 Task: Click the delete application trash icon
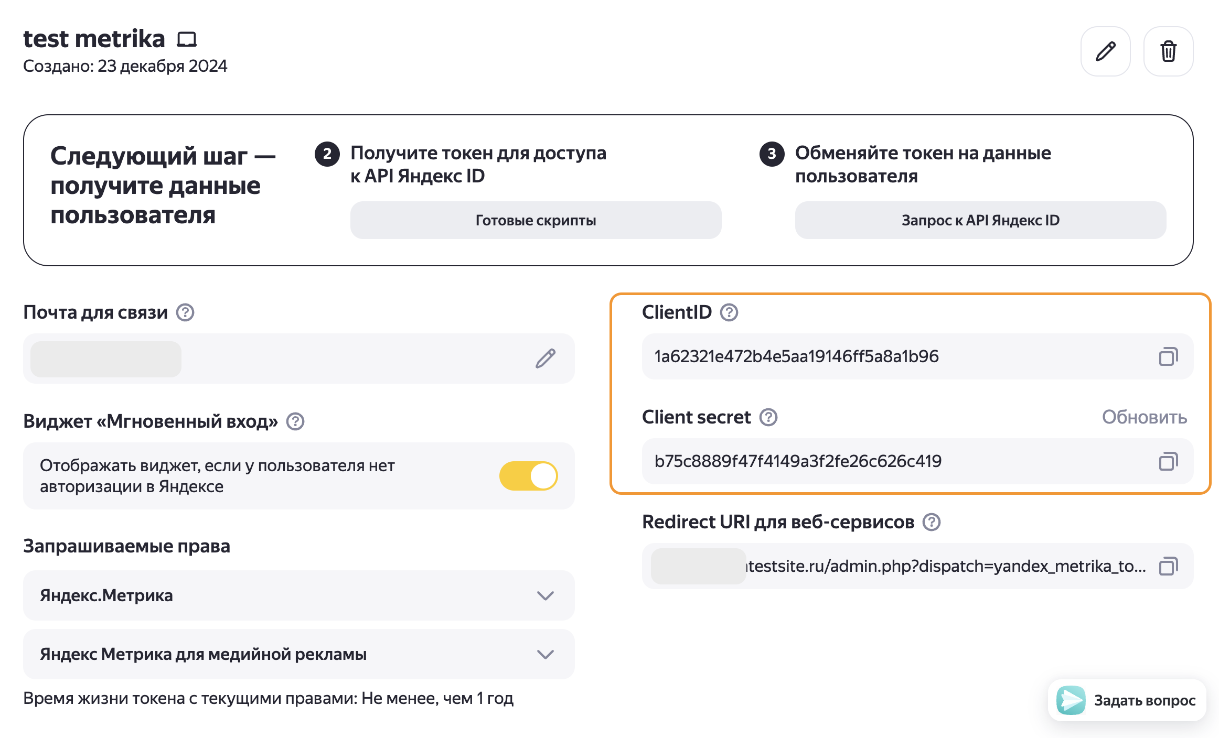pyautogui.click(x=1168, y=51)
